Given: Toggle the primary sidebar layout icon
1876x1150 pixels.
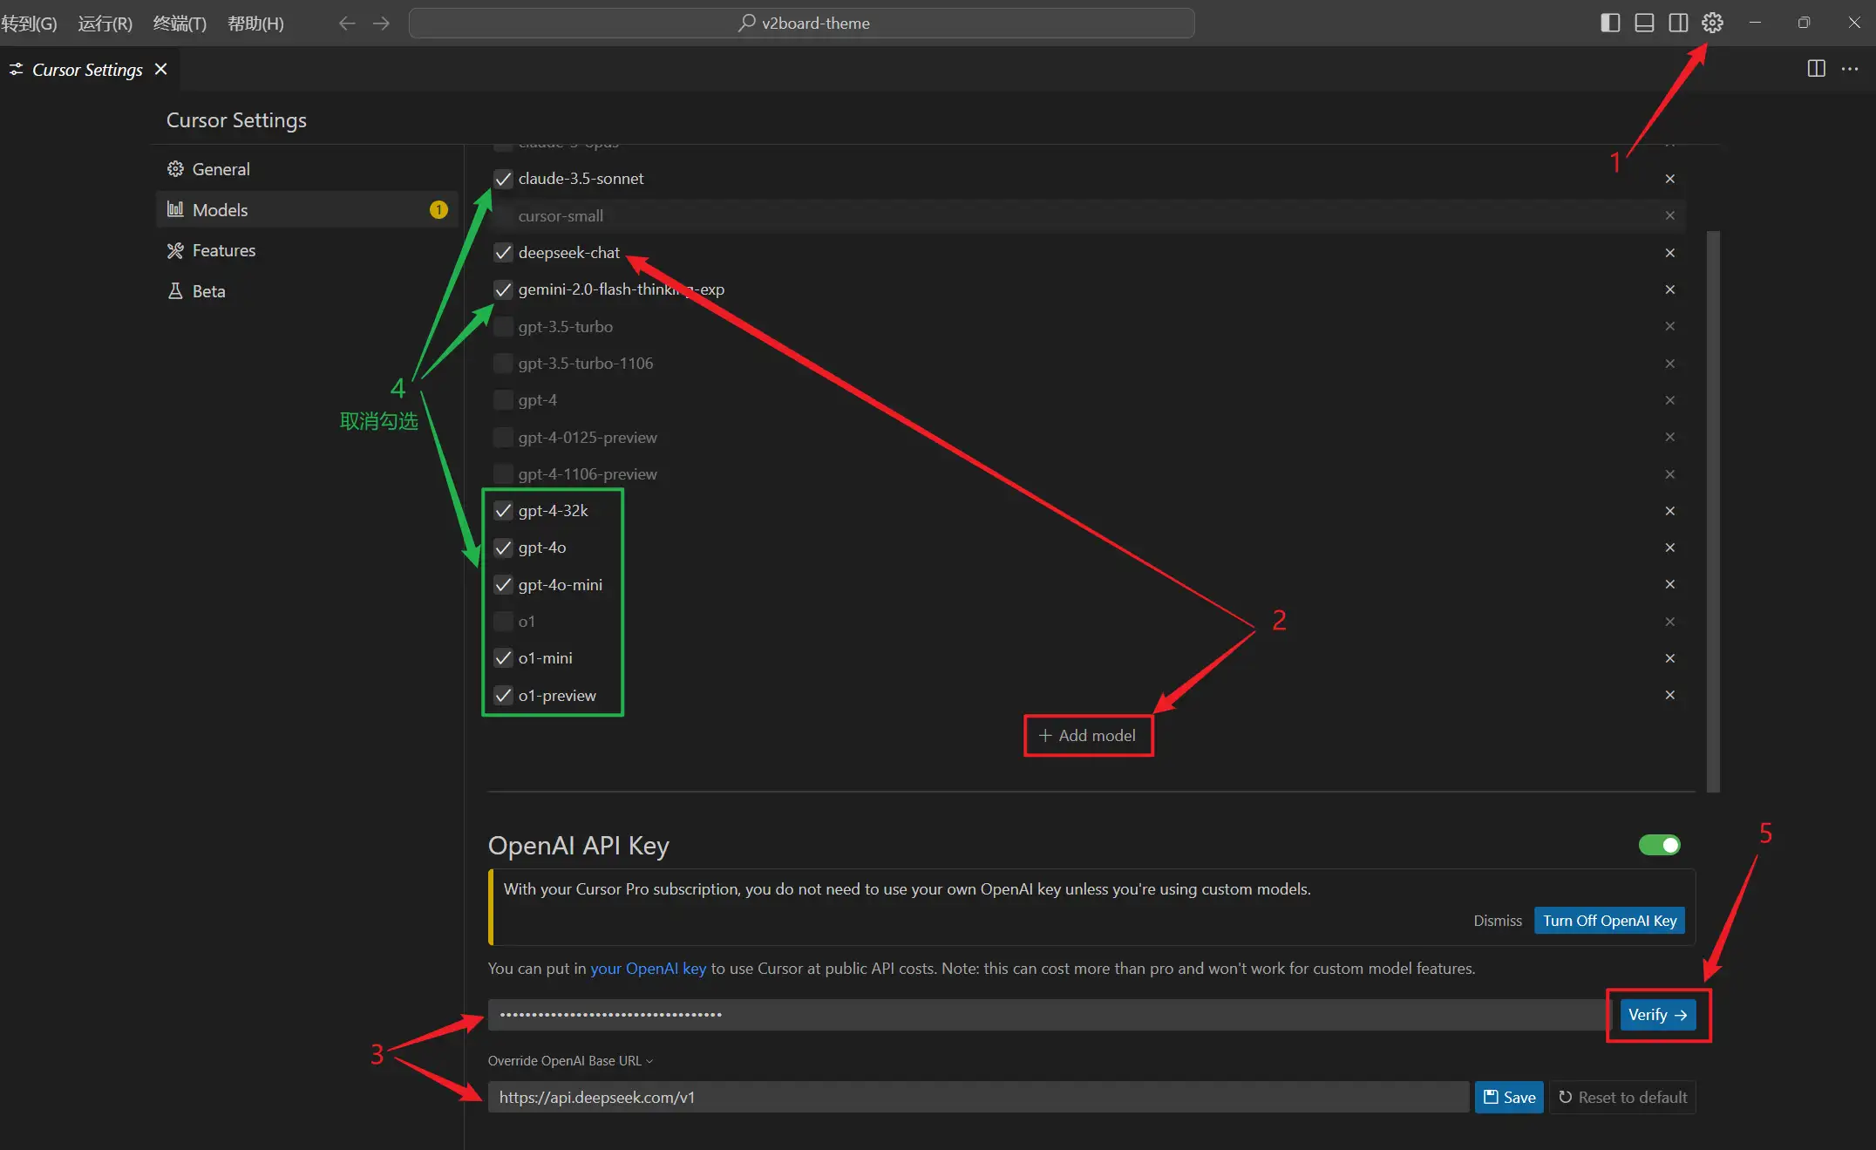Looking at the screenshot, I should point(1609,23).
